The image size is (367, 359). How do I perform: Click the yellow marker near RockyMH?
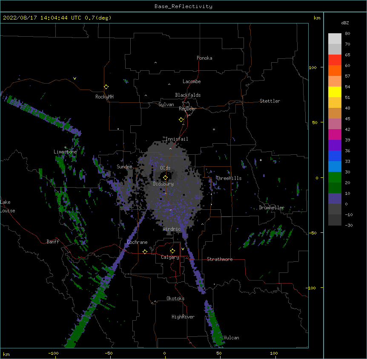(106, 87)
